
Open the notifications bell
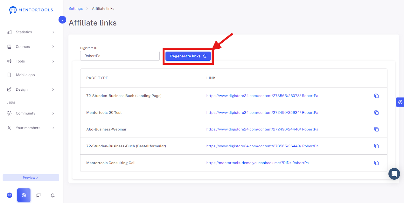(53, 195)
